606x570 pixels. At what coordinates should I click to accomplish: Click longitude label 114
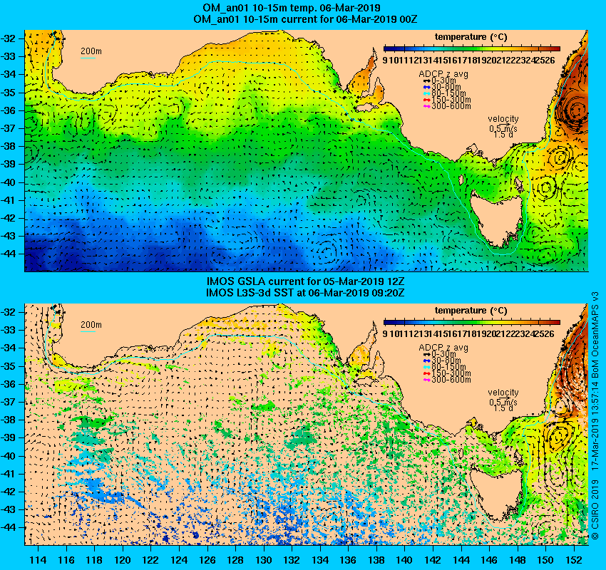coord(38,560)
